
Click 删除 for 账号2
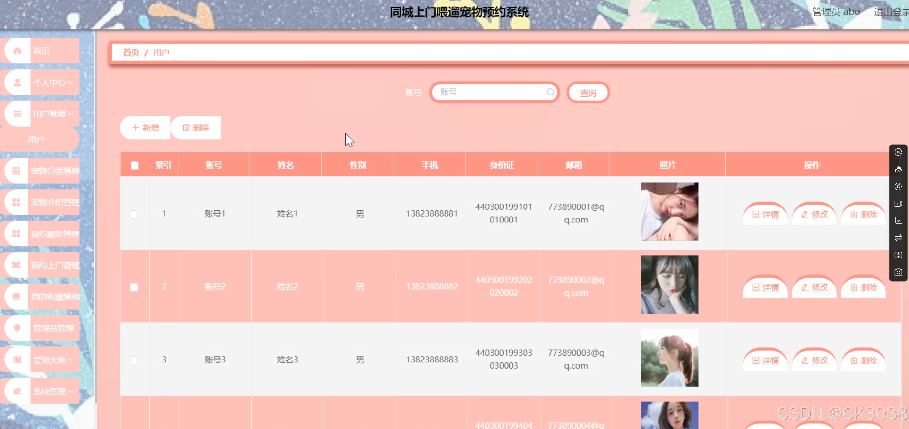863,287
